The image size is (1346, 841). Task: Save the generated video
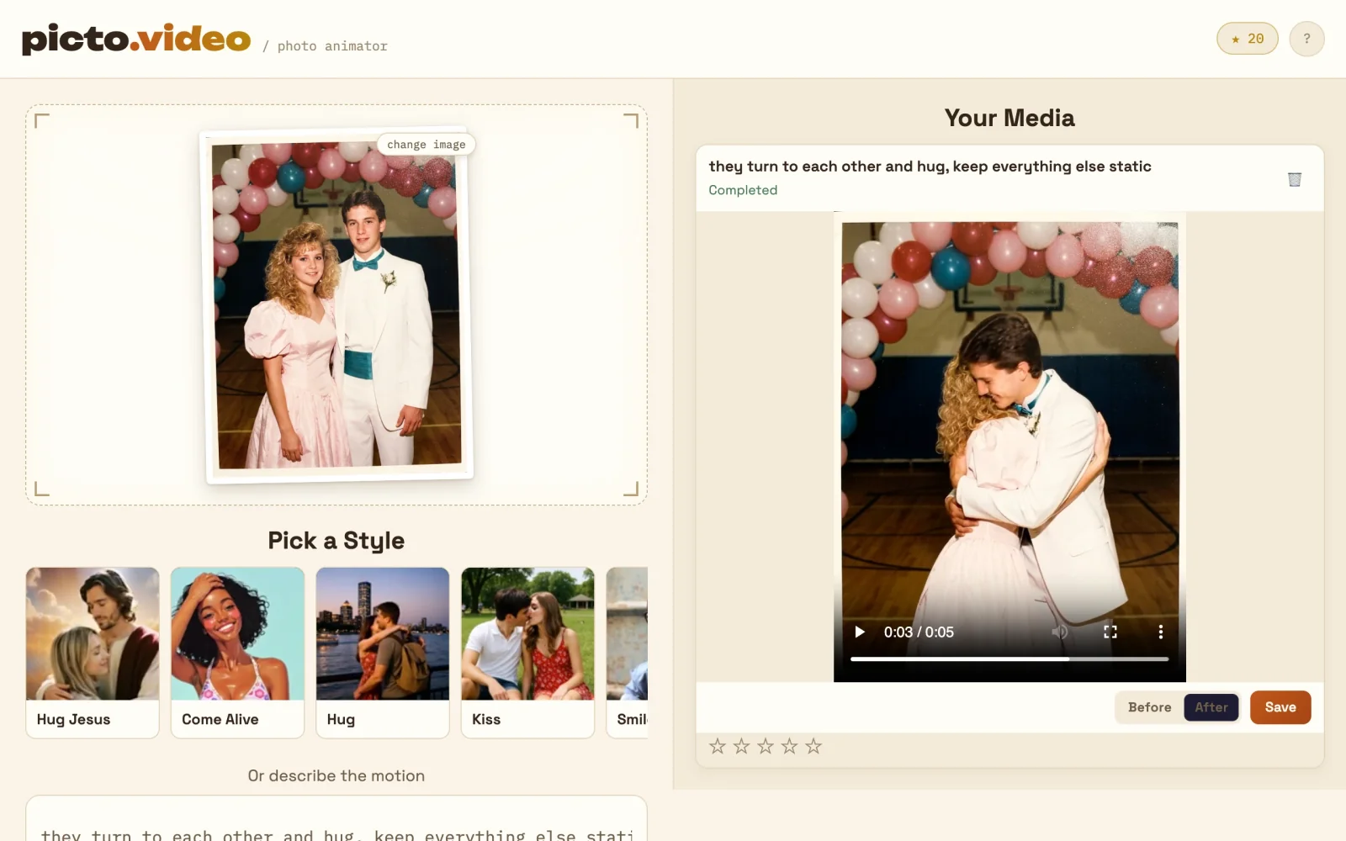coord(1280,707)
